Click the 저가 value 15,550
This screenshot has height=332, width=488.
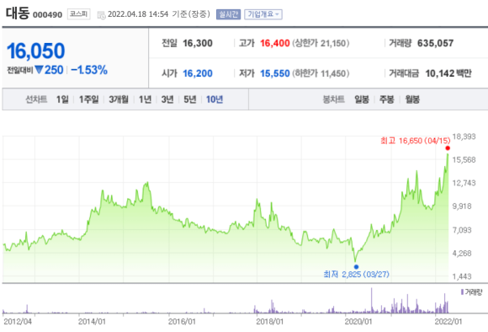(275, 73)
